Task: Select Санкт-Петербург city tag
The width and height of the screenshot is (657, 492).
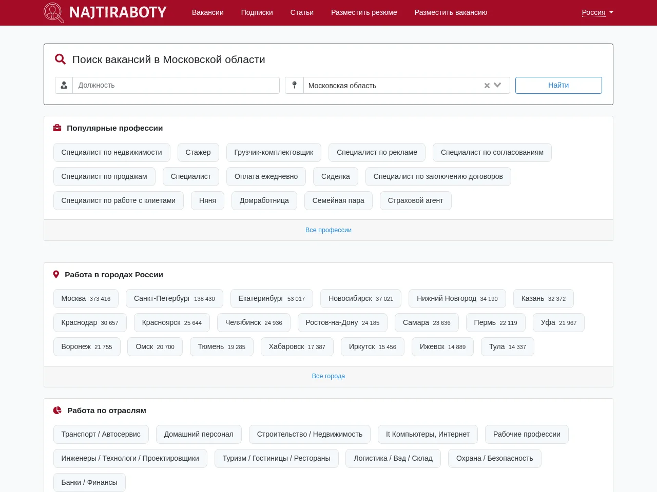Action: tap(175, 299)
